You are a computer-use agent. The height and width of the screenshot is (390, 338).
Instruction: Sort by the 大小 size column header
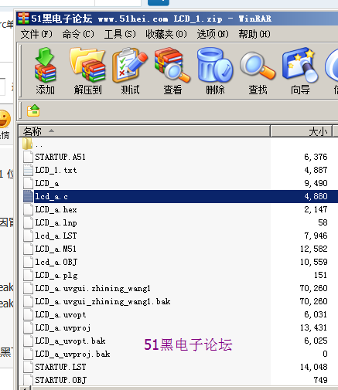click(x=302, y=131)
